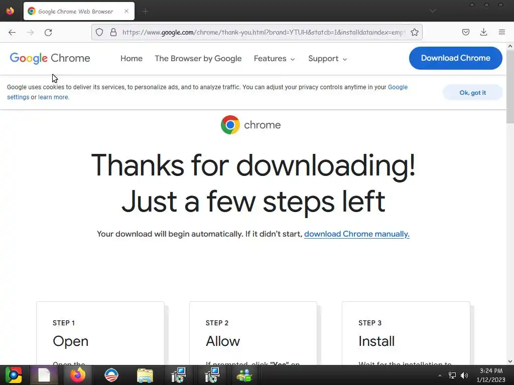
Task: Click the taskbar clock showing 3:24 PM
Action: [x=491, y=375]
